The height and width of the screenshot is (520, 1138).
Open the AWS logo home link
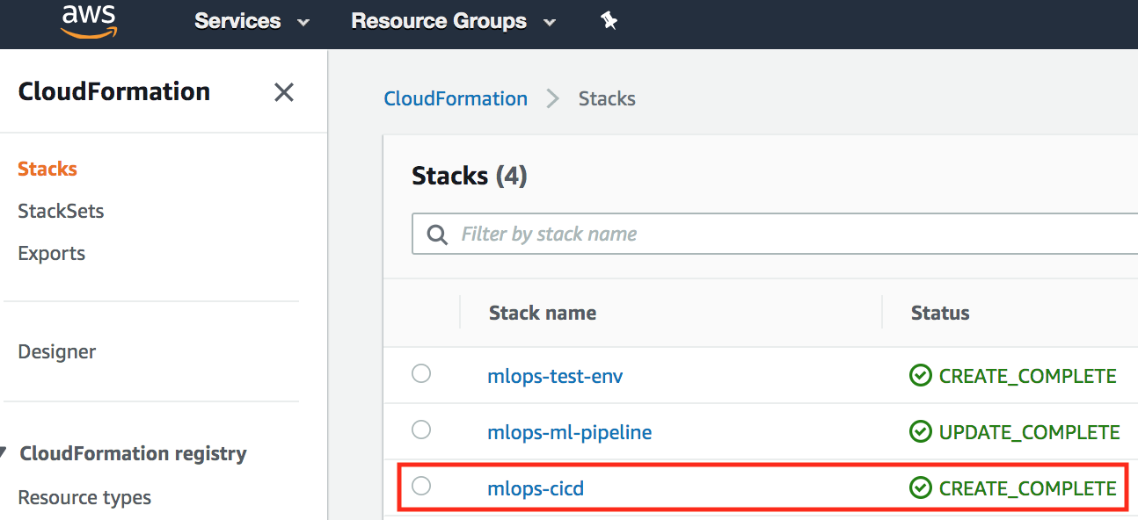click(x=89, y=21)
